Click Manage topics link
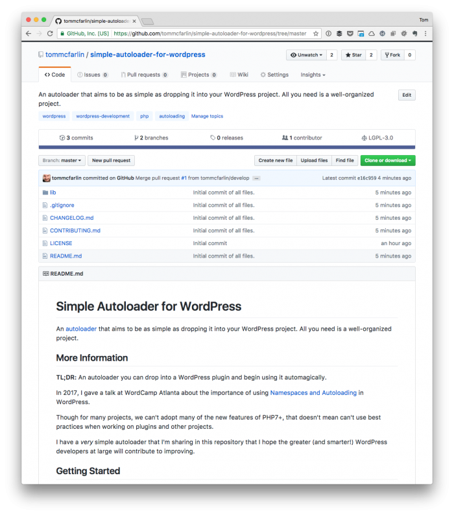Image resolution: width=454 pixels, height=515 pixels. coord(208,116)
